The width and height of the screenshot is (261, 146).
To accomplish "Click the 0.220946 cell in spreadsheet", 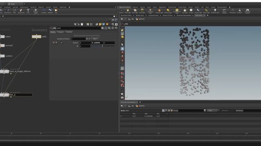I will (148, 116).
